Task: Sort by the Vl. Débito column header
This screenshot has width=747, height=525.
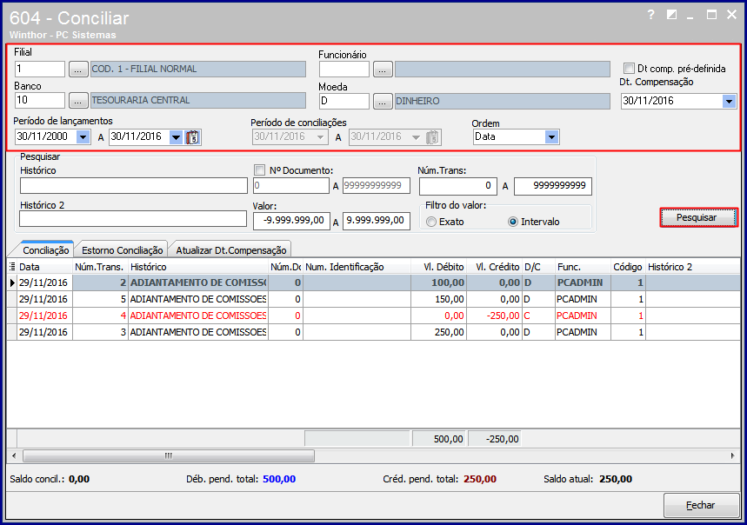Action: click(438, 267)
